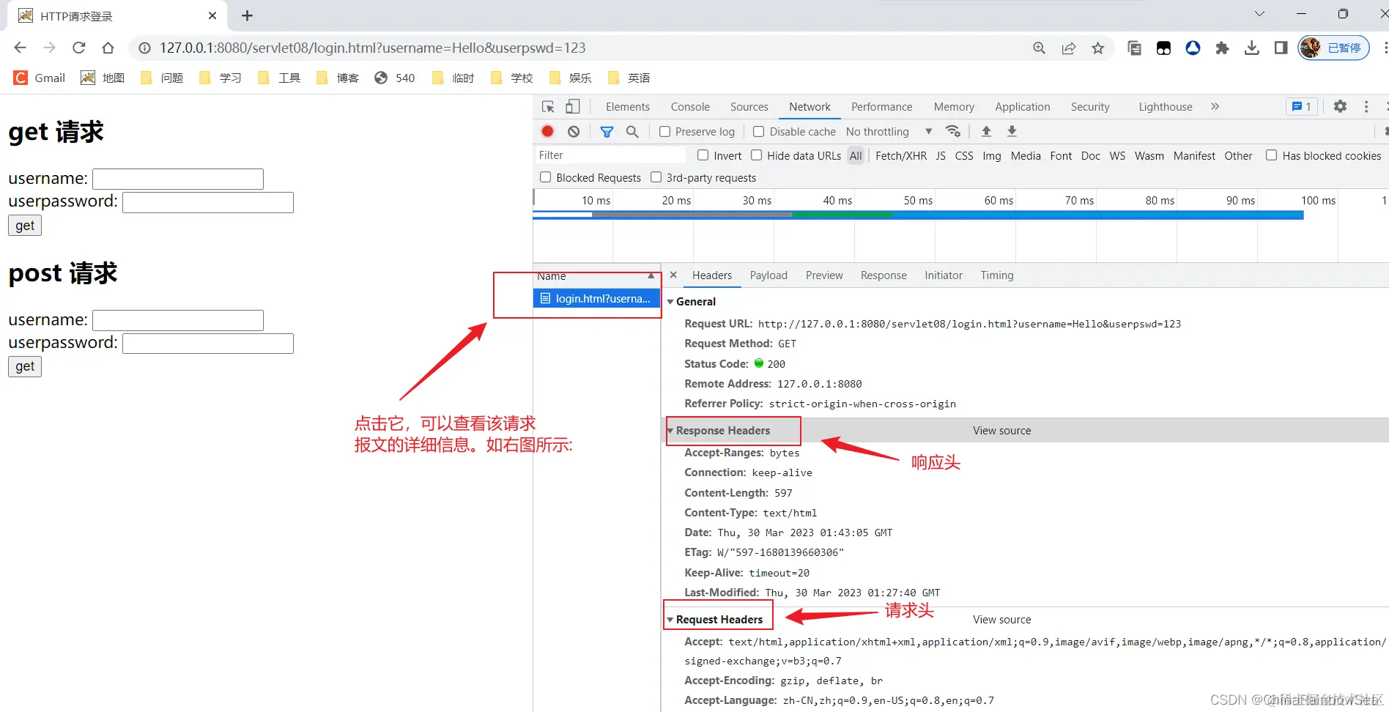Collapse the Request Headers section

(x=670, y=620)
